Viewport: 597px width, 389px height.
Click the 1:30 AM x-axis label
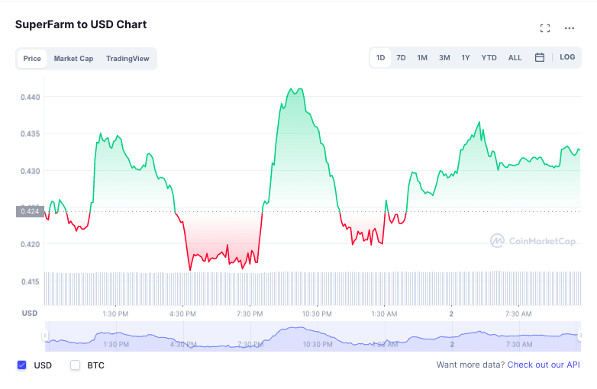click(384, 314)
